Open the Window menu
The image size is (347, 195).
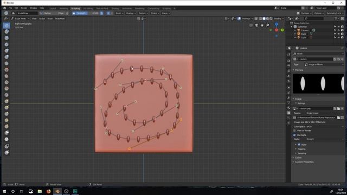34,8
